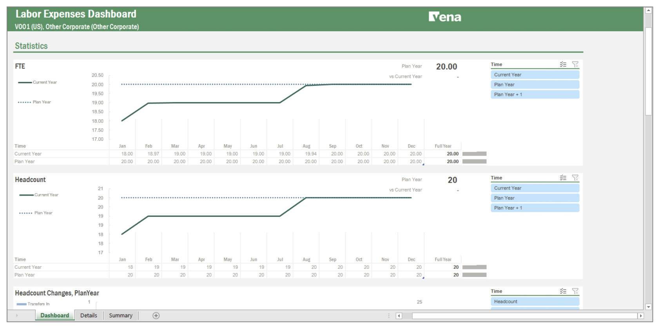Screen dimensions: 660x329
Task: Click Current Year legend in FTE chart
Action: pos(38,82)
